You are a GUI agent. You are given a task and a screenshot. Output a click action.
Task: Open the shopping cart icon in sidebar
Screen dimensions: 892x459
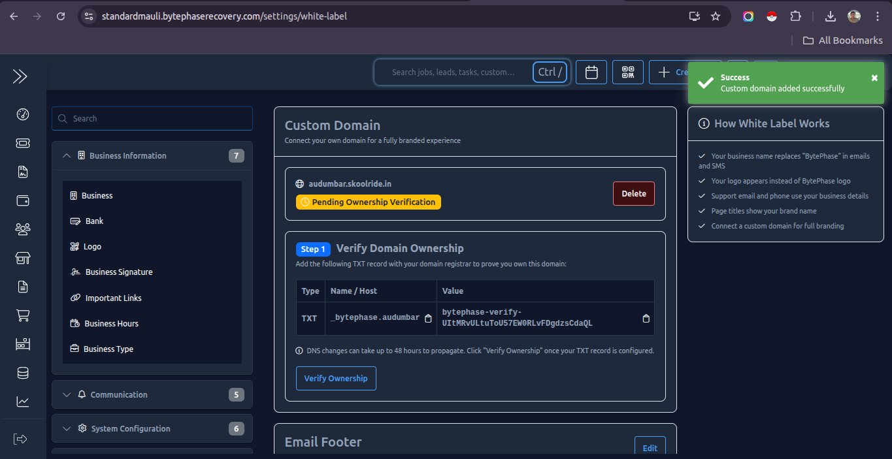pyautogui.click(x=23, y=315)
